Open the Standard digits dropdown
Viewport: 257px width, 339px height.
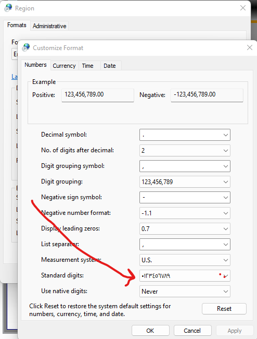(x=185, y=276)
